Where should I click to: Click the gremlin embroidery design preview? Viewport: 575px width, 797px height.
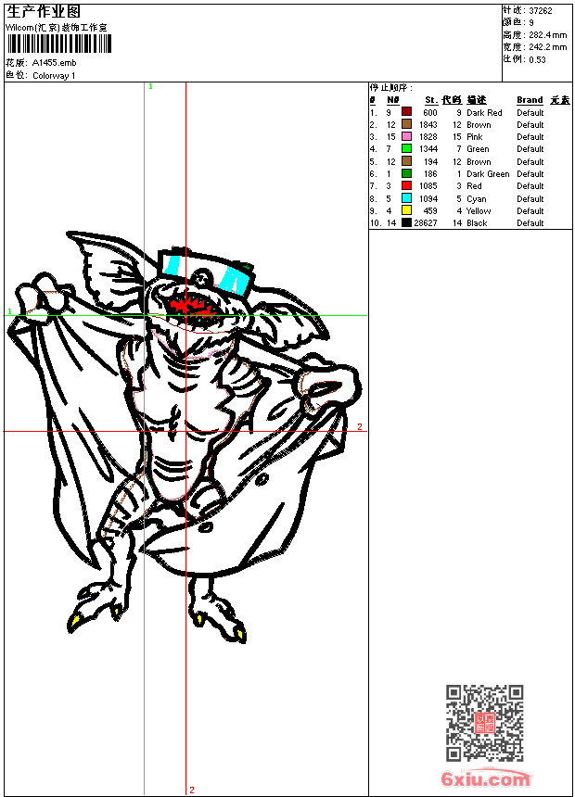[185, 437]
